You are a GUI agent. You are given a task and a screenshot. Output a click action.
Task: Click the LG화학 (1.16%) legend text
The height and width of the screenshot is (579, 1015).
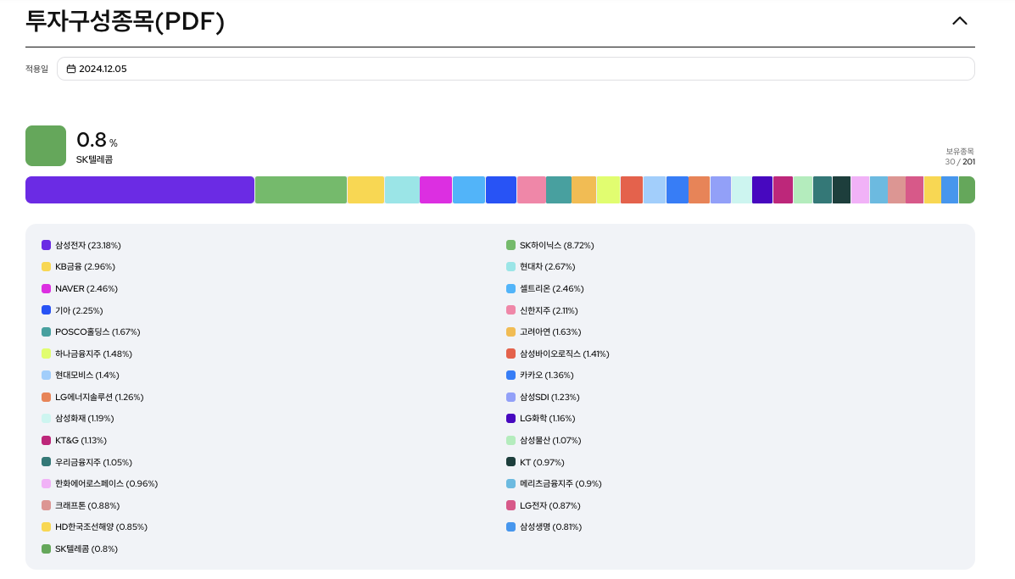pos(548,419)
